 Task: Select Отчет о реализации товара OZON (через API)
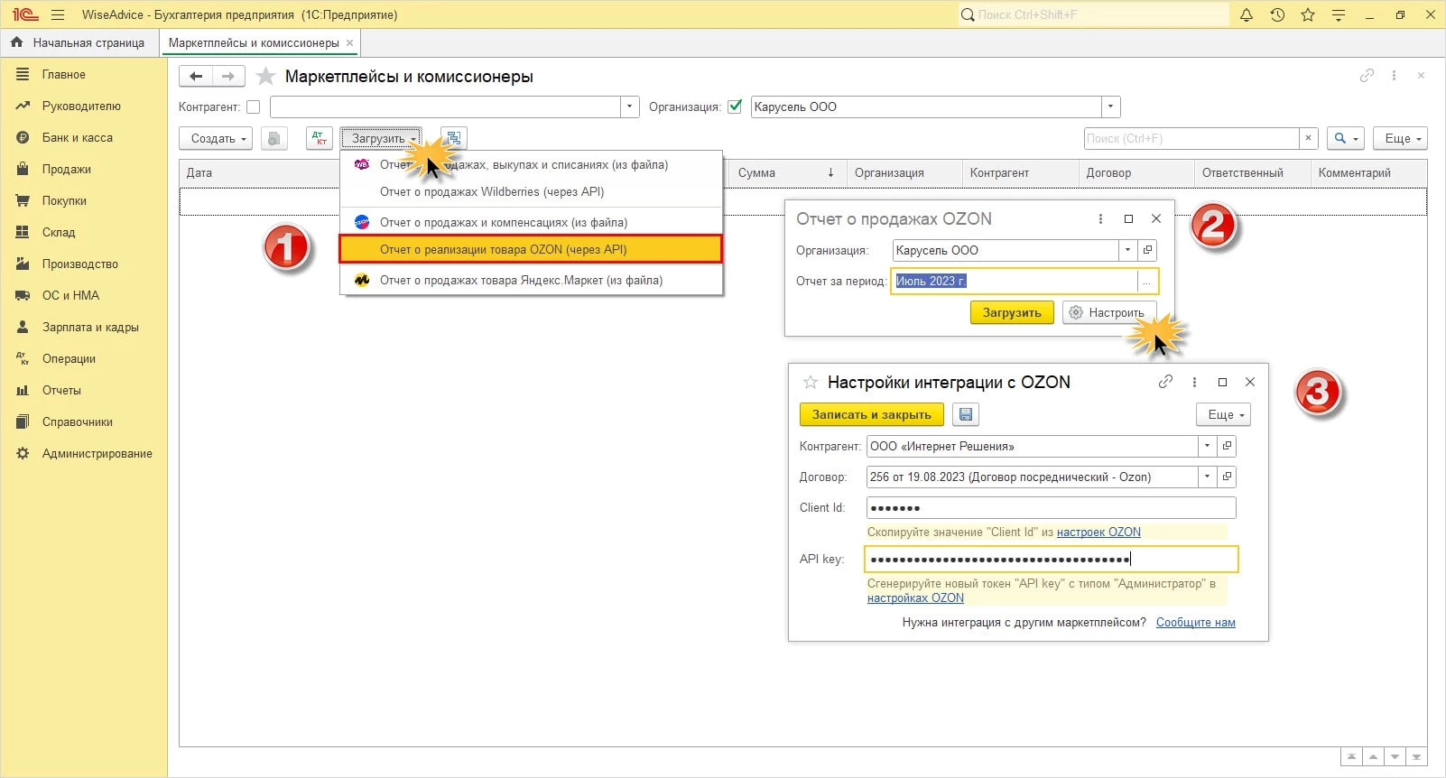[x=531, y=249]
